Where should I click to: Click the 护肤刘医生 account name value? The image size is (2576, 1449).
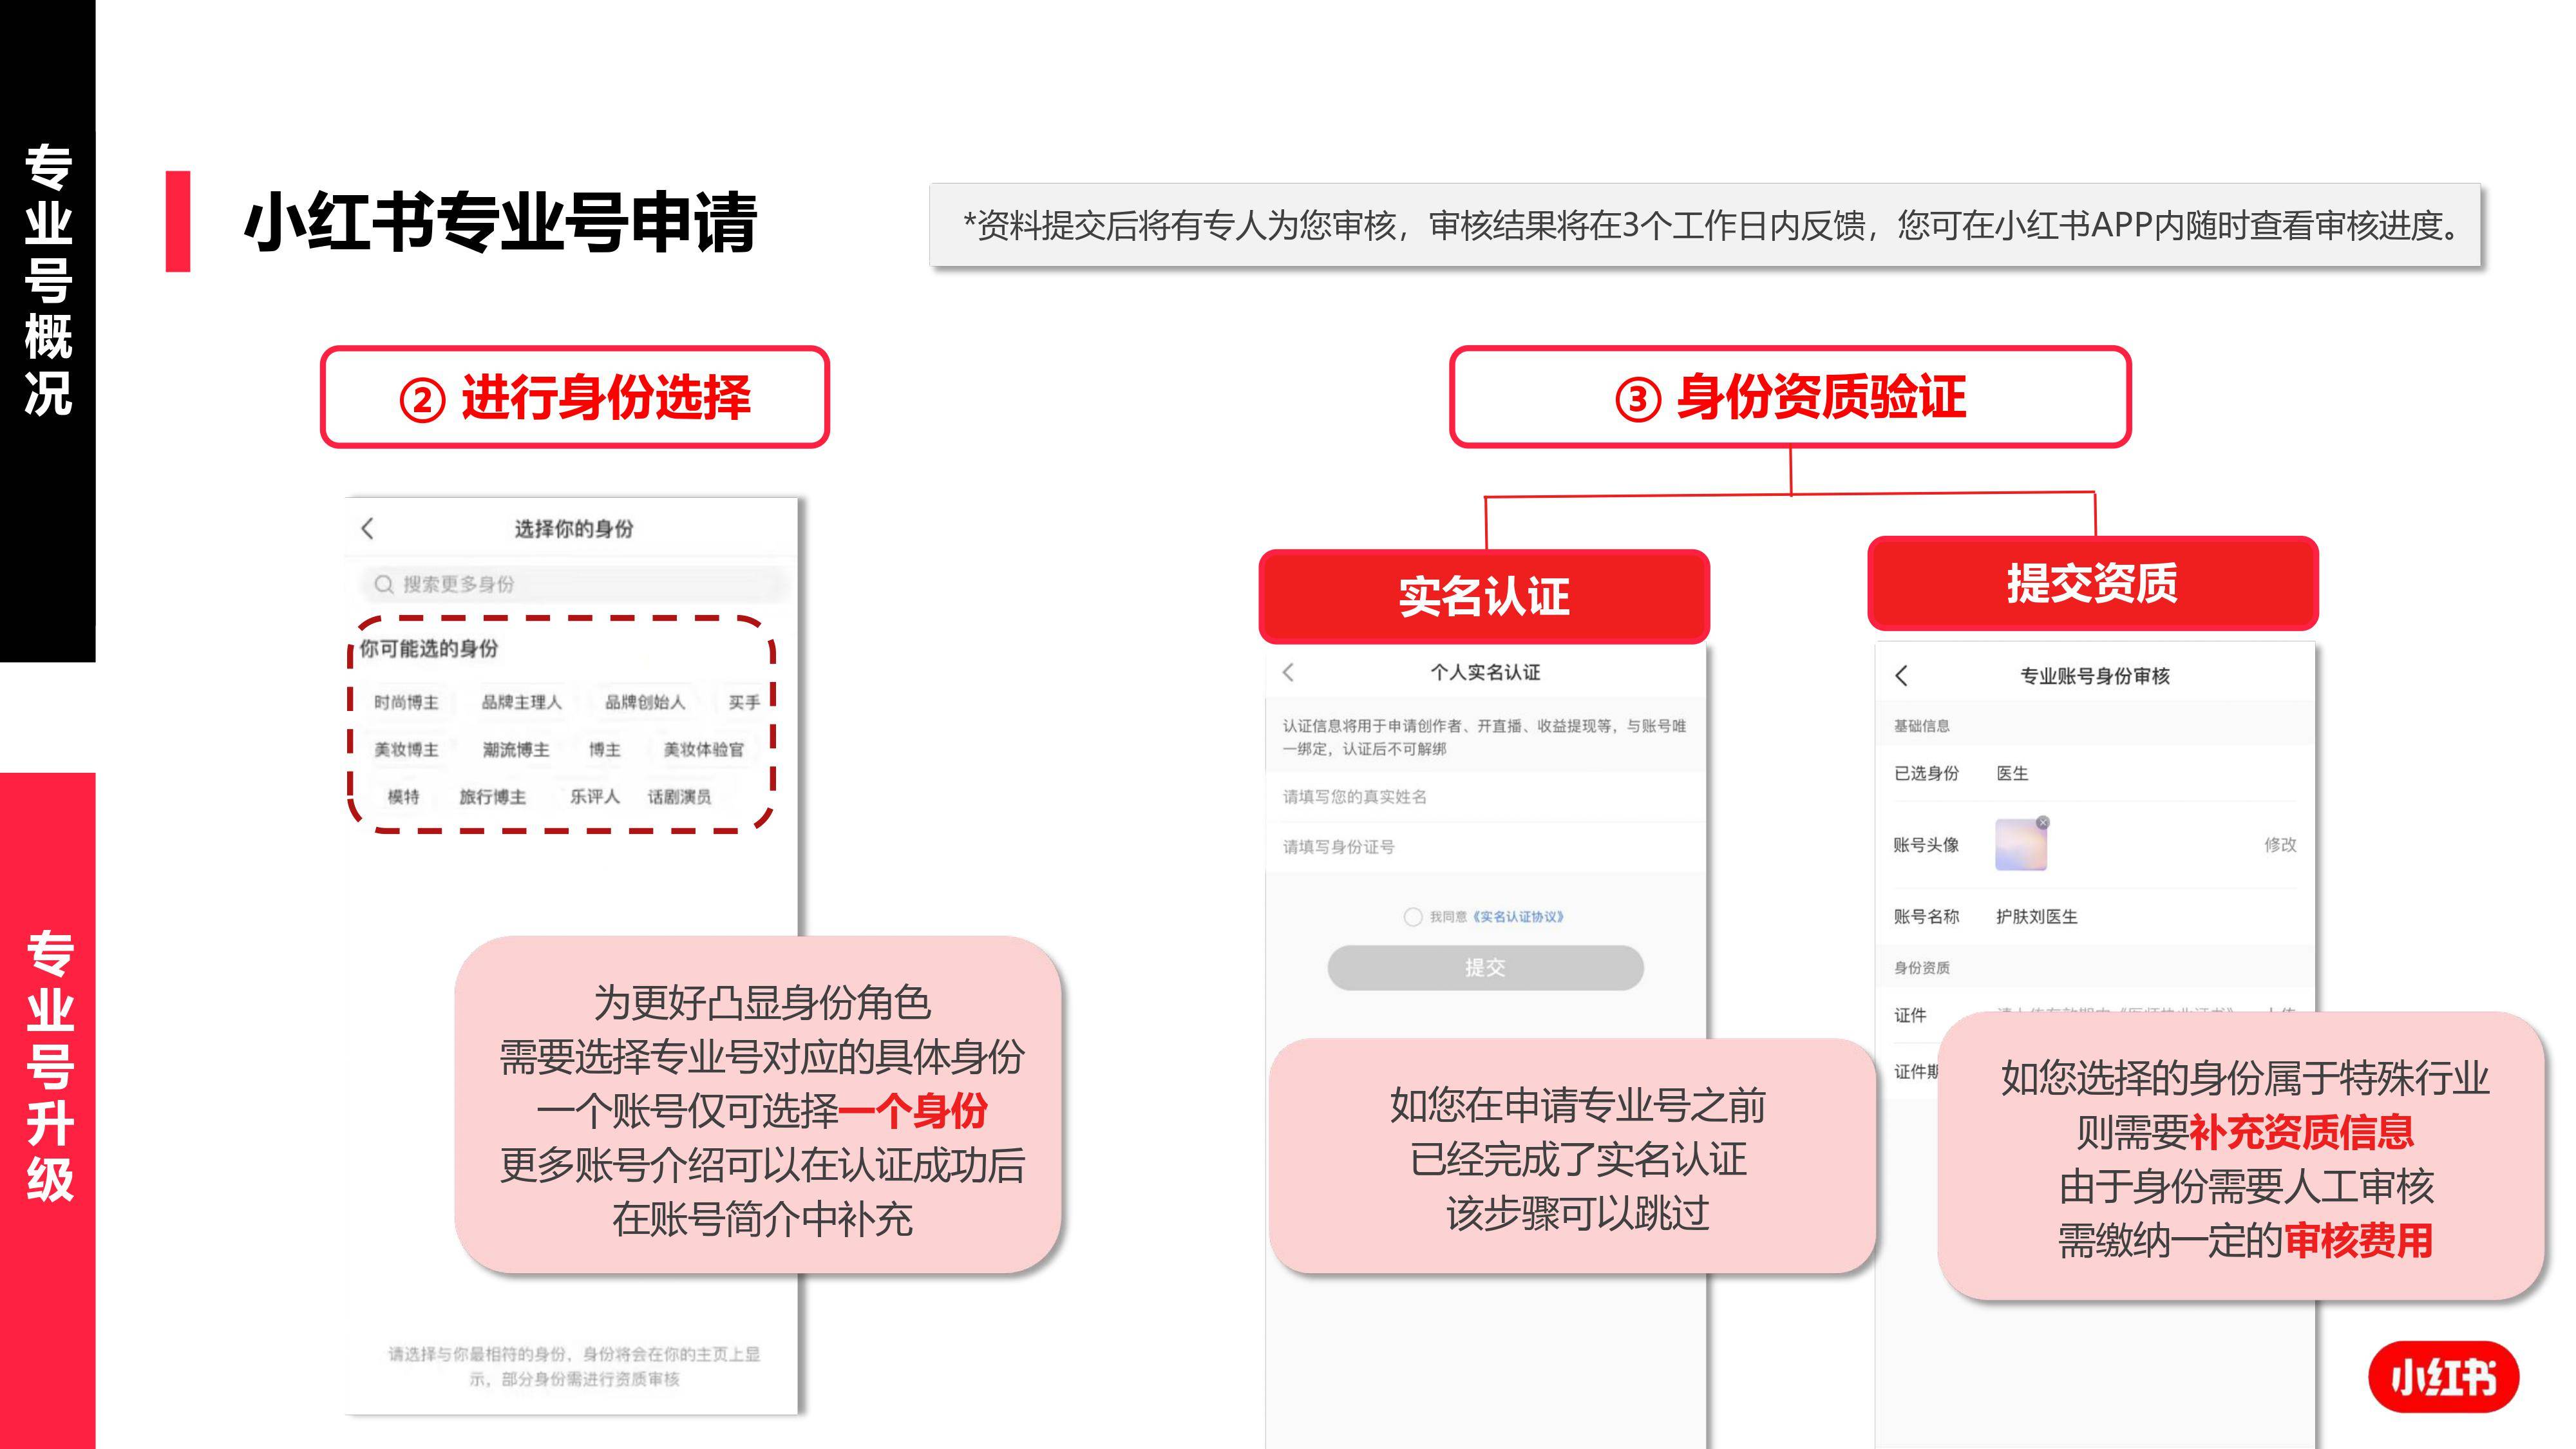2036,916
